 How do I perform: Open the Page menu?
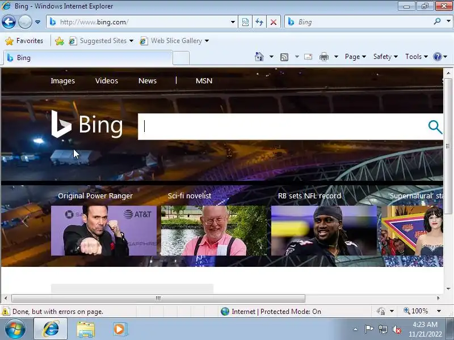point(355,57)
